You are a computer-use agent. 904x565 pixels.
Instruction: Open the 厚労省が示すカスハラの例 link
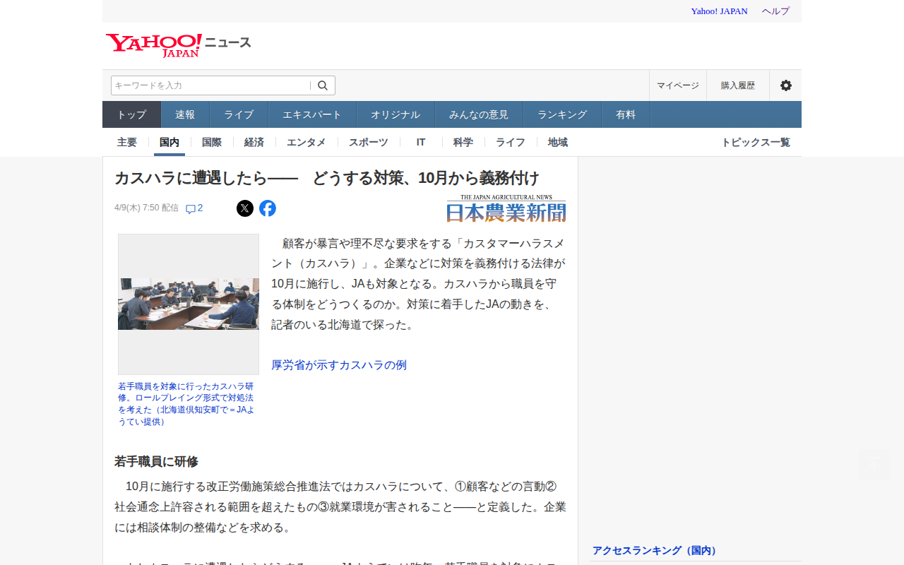click(339, 365)
